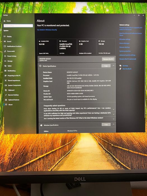Open Optional features icon
The width and height of the screenshot is (147, 196).
[6, 100]
